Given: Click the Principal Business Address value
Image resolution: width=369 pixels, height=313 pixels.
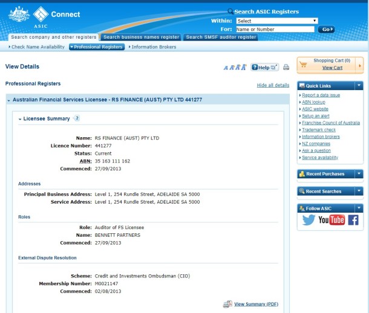Looking at the screenshot, I should (x=147, y=195).
